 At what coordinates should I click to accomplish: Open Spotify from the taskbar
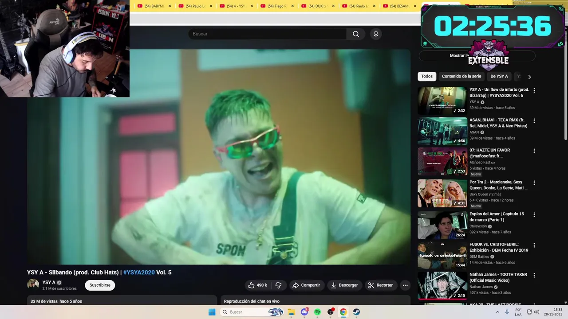point(317,312)
